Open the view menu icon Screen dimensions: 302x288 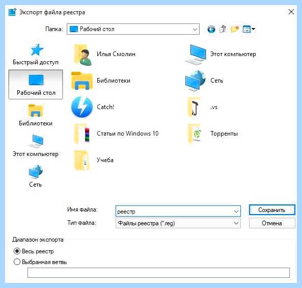click(x=249, y=29)
